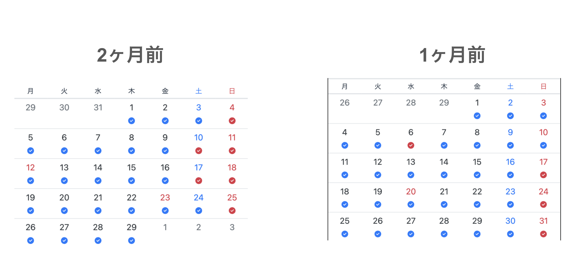The height and width of the screenshot is (256, 588).
Task: Select date 22 in the 1ヶ月前 calendar
Action: pos(477,192)
